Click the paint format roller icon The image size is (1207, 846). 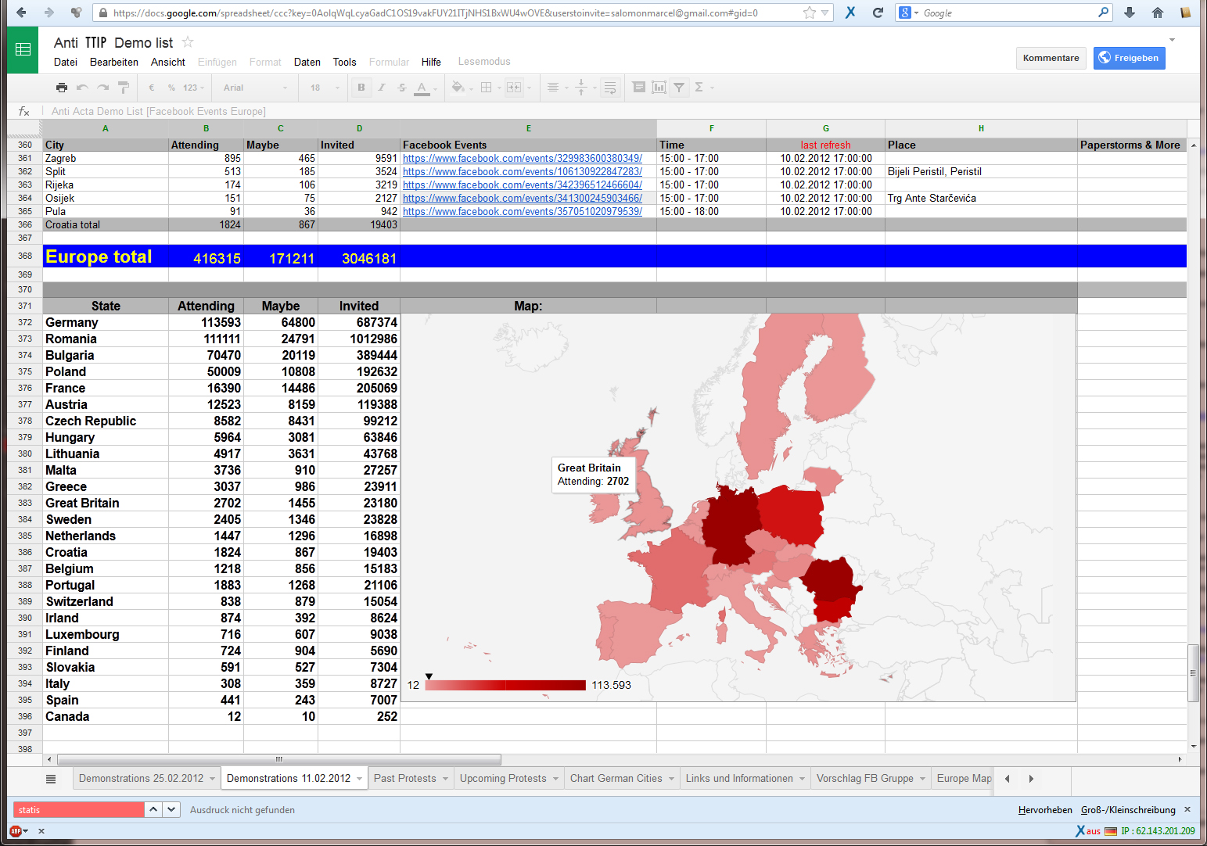tap(123, 88)
